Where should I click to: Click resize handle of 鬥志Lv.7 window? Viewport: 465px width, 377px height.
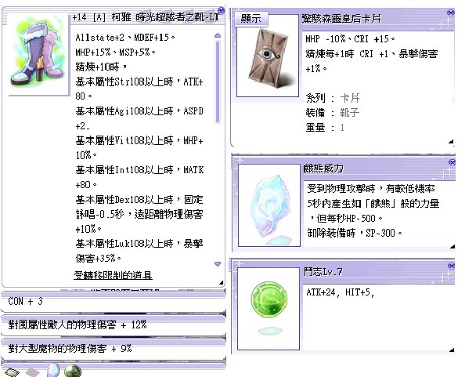click(452, 350)
